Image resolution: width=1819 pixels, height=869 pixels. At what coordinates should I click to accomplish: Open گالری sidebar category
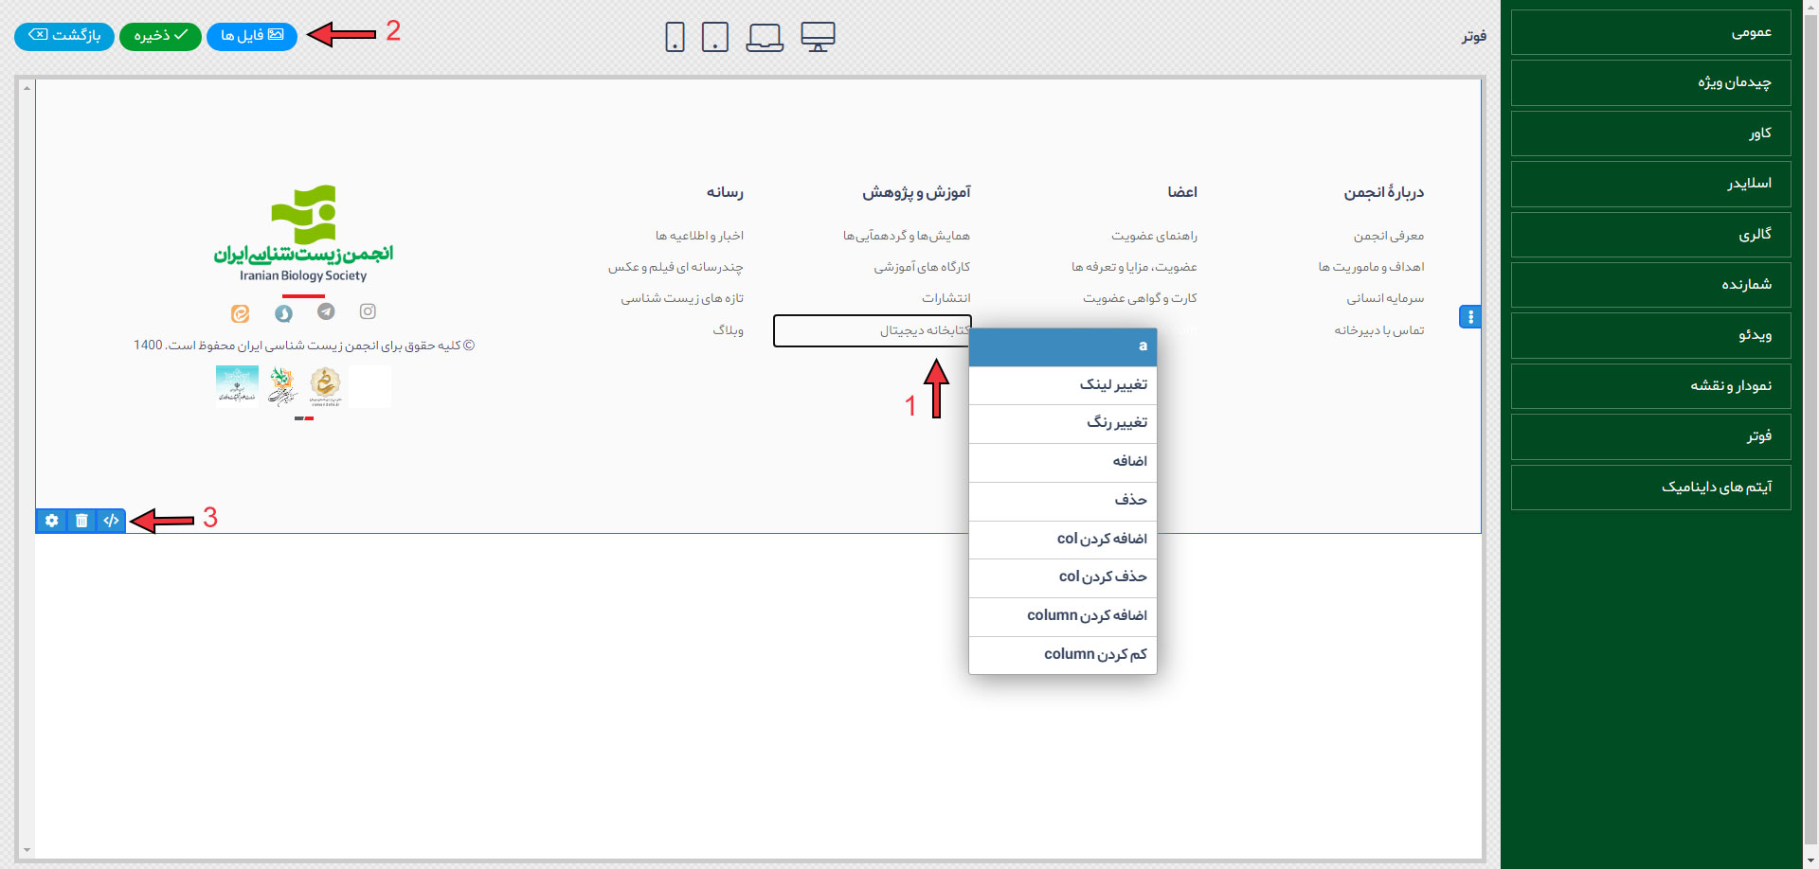click(1650, 235)
